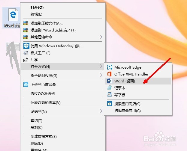
Task: Click the store icon beside 搜索应用商店
Action: pos(110,104)
